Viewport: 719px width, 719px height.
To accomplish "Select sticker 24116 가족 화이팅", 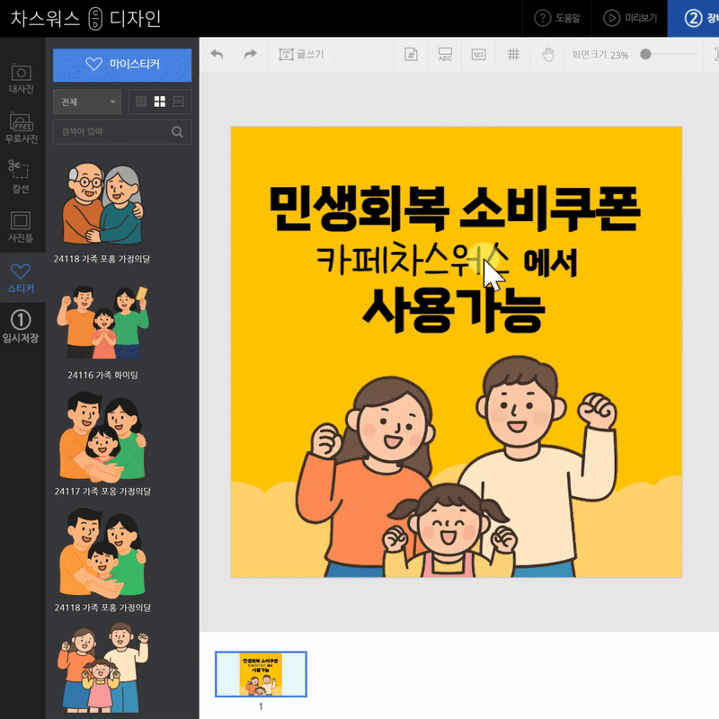I will (x=102, y=322).
